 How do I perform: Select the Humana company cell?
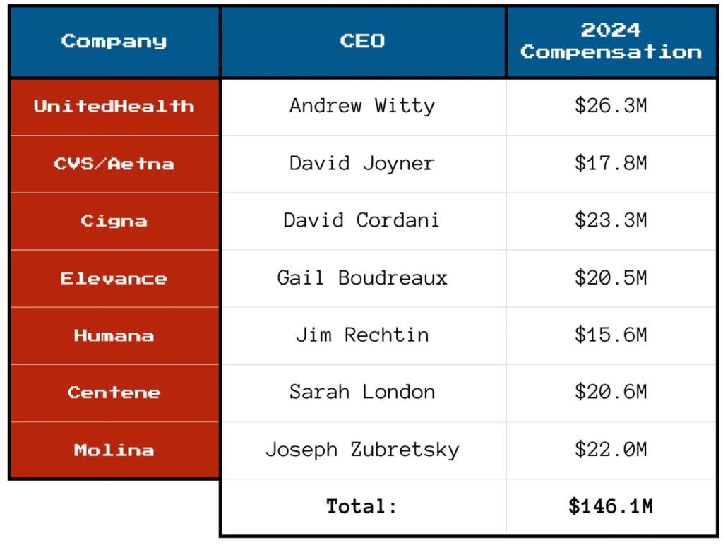114,335
